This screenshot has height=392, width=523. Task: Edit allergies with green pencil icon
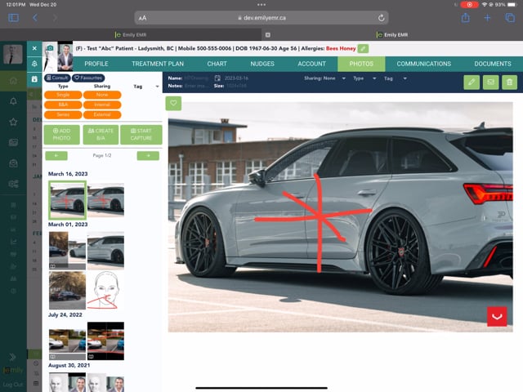(x=363, y=49)
